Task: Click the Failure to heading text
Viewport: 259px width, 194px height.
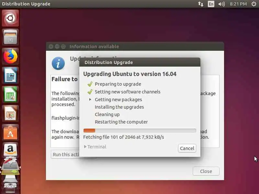Action: (64, 79)
